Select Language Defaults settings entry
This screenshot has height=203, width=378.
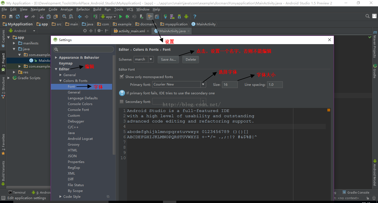click(x=83, y=98)
